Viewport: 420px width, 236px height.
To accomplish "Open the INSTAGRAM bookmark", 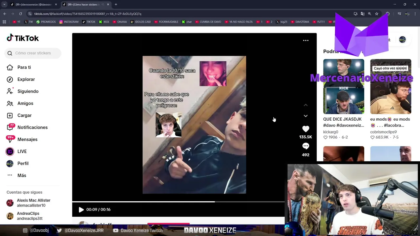I will click(69, 22).
